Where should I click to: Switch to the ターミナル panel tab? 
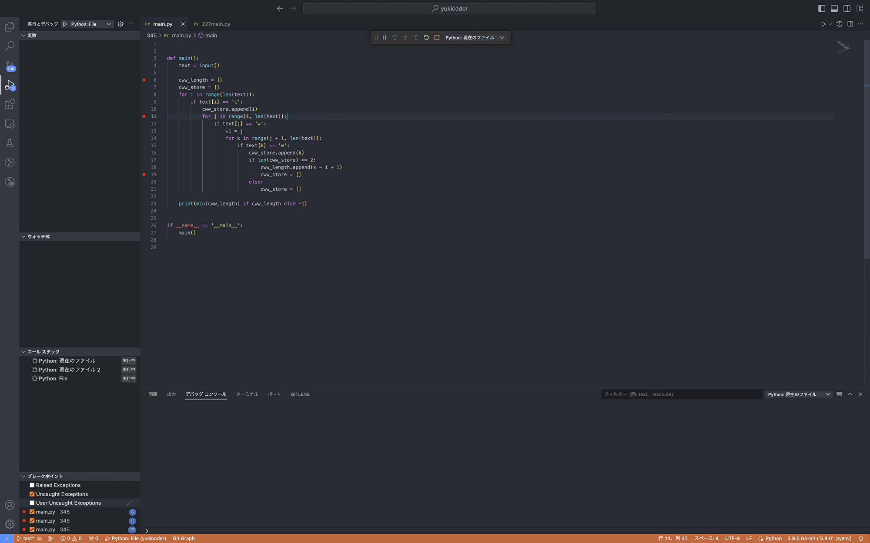point(247,394)
